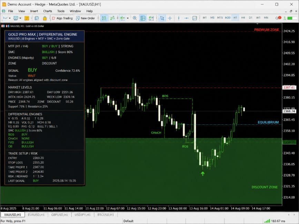Click the yellow lock icon

pos(44,18)
